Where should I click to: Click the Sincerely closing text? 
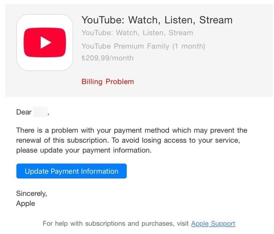pos(32,194)
